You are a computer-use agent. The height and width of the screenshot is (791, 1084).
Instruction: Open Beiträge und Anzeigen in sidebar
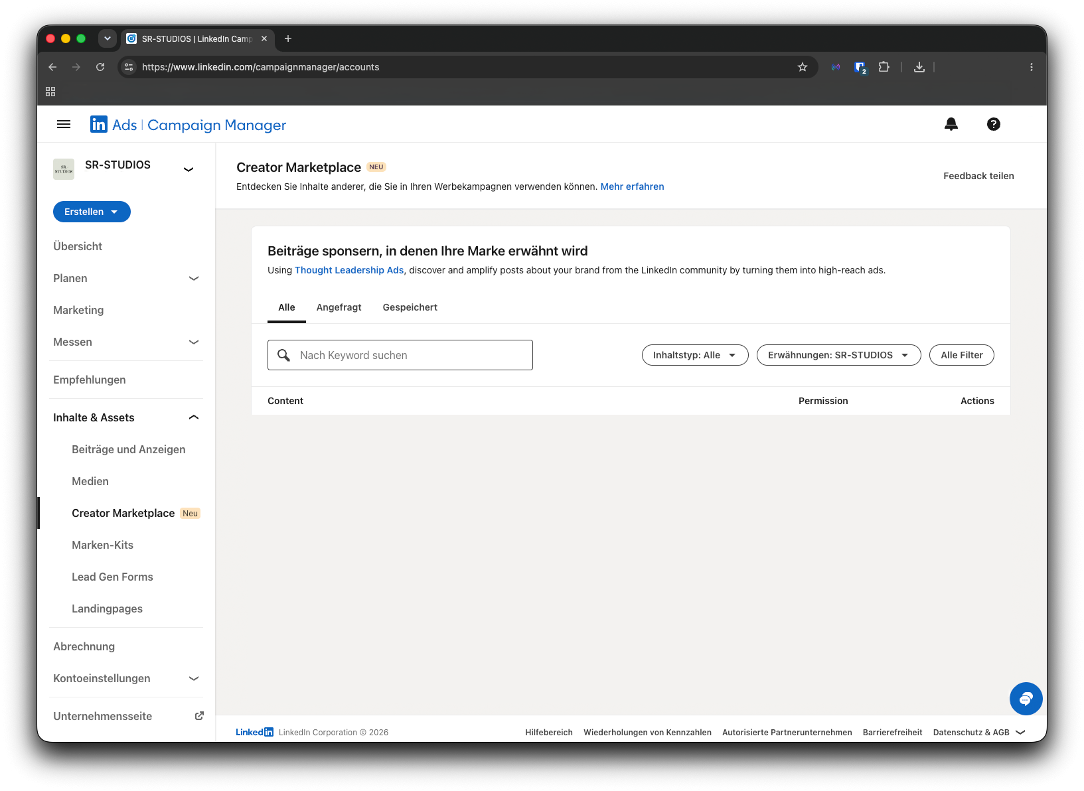pyautogui.click(x=129, y=449)
